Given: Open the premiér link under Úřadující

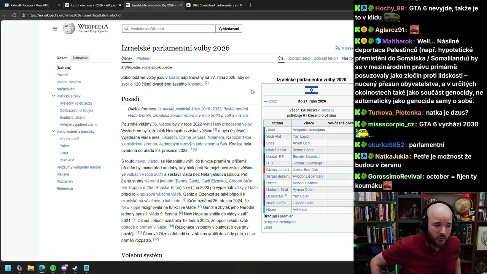Looking at the screenshot, I should (286, 216).
